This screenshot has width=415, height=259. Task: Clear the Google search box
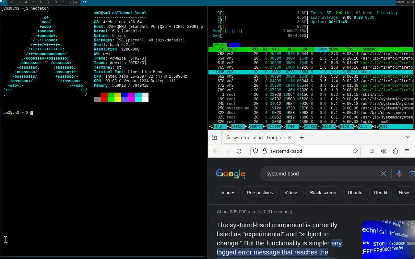point(384,174)
